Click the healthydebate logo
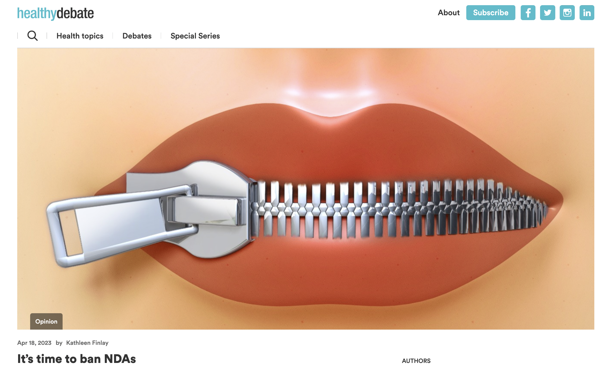The height and width of the screenshot is (373, 615). pos(55,13)
